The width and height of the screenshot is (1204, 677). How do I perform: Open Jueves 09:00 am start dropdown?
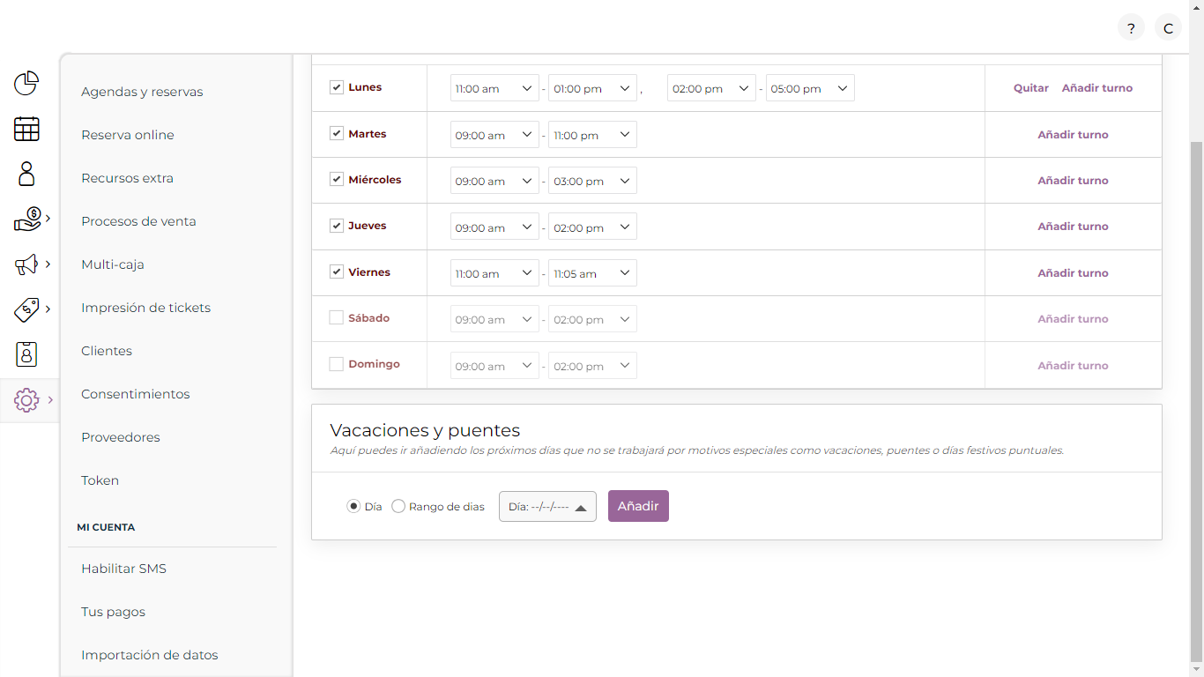(494, 227)
